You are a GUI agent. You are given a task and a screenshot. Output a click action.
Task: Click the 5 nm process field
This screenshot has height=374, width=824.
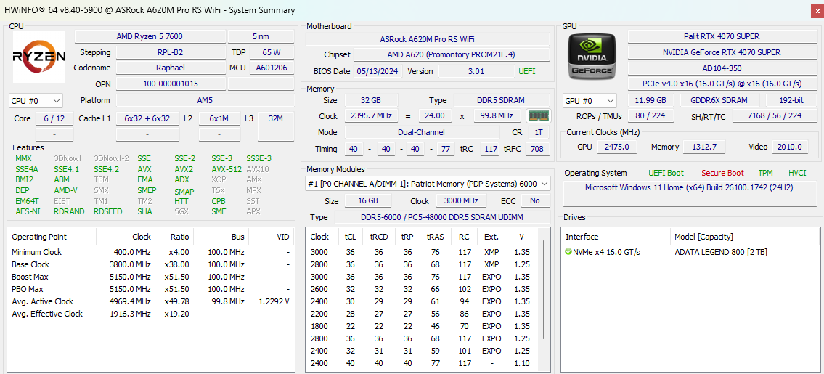[x=261, y=36]
